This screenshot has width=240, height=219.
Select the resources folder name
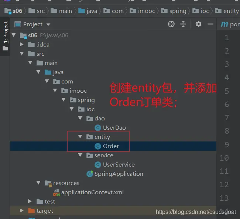66,183
